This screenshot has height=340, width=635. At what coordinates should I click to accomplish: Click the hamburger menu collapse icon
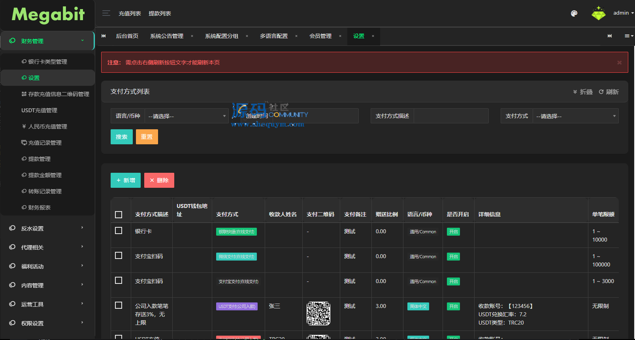[106, 13]
